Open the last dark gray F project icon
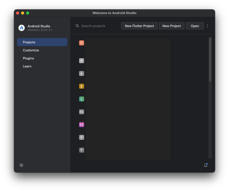Viewport: 229px width, 191px height. pyautogui.click(x=82, y=150)
